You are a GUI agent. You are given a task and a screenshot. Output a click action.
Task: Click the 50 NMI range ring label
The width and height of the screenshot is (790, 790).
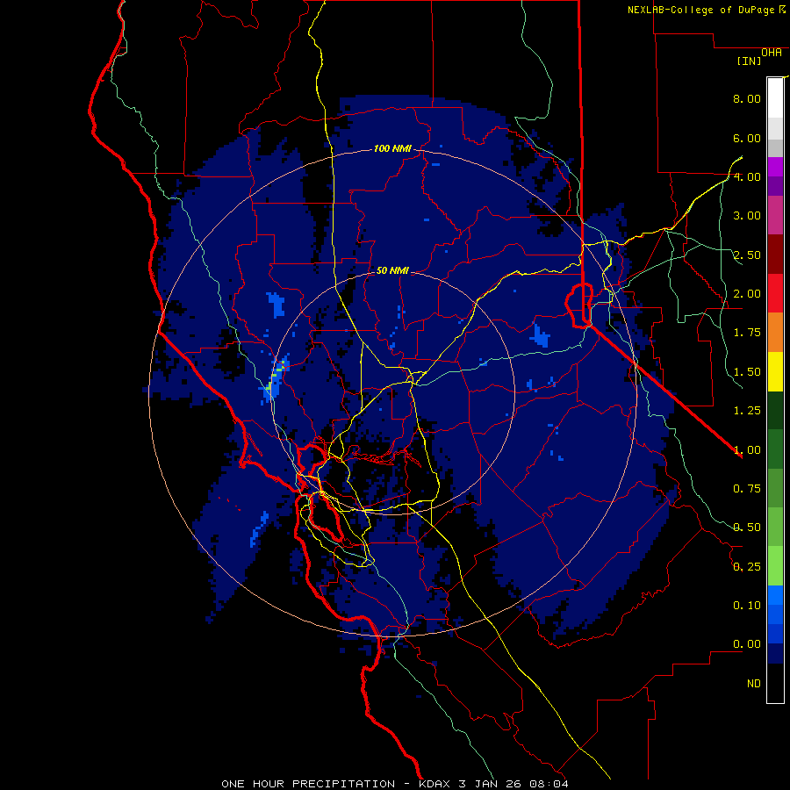coord(392,270)
